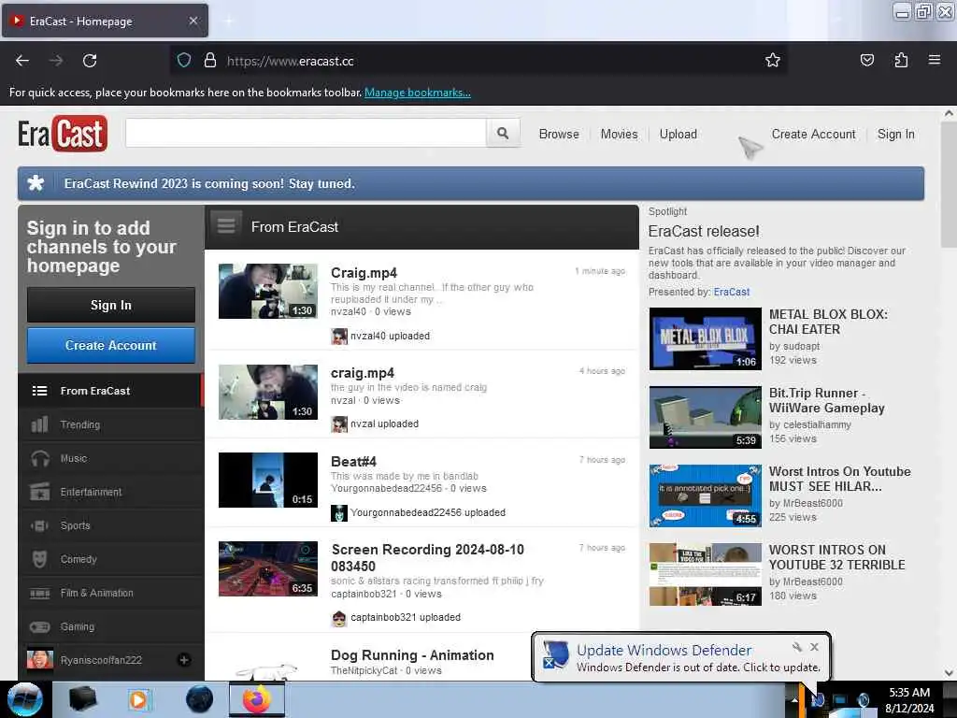Add Ryaniscoolfan222 channel with plus icon

point(184,660)
